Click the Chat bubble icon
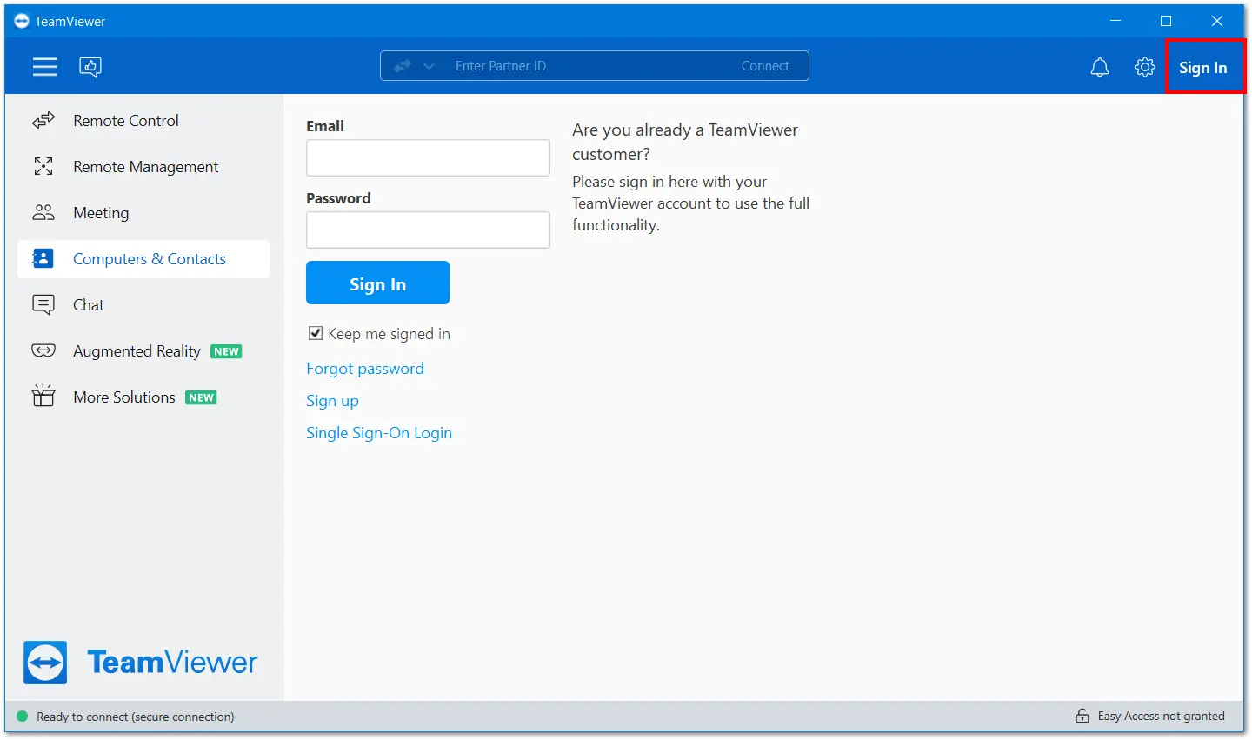1252x740 pixels. [x=43, y=305]
